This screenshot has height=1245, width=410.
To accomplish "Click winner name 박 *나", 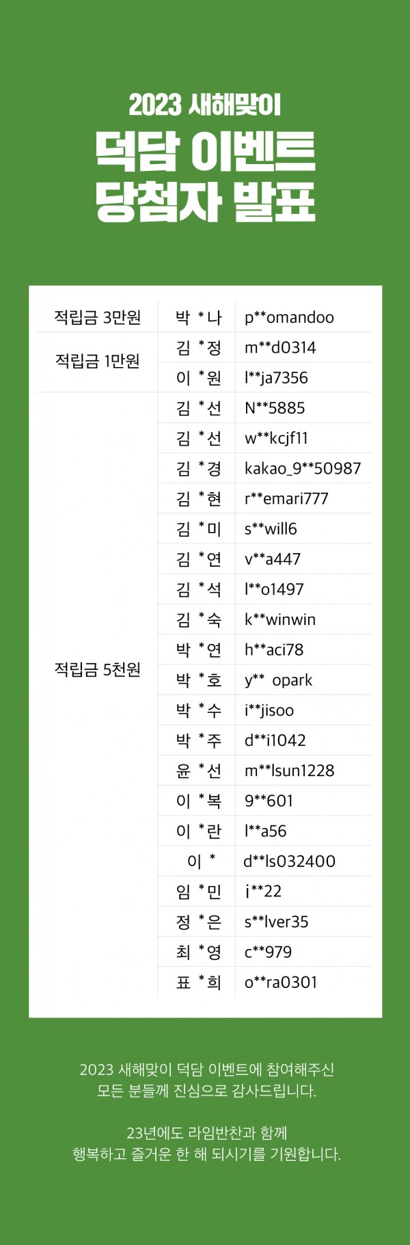I will click(x=199, y=317).
